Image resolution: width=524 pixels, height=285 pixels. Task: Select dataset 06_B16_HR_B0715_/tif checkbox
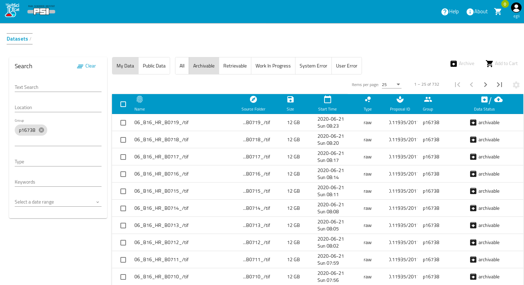pyautogui.click(x=123, y=191)
